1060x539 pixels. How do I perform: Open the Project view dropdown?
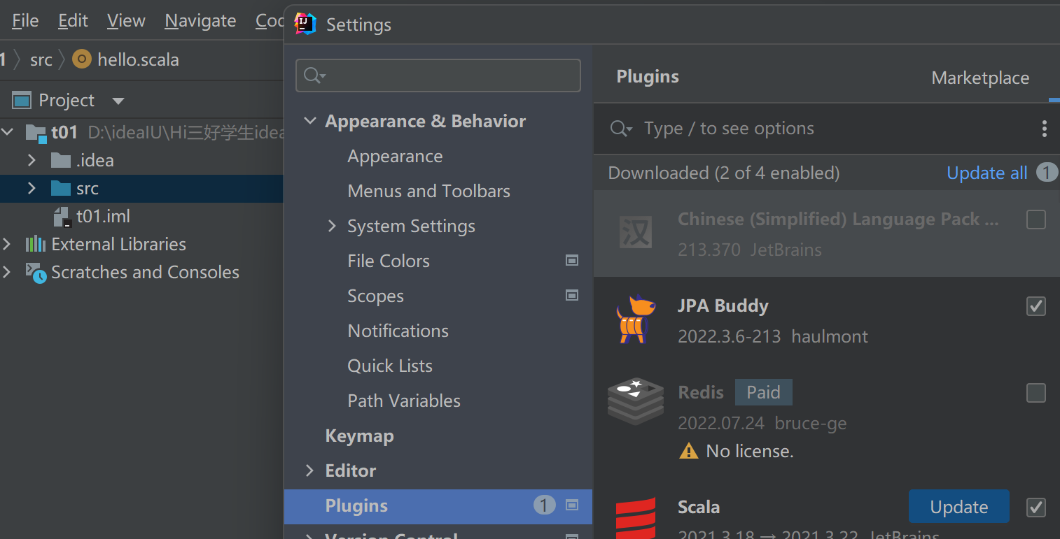pos(118,101)
